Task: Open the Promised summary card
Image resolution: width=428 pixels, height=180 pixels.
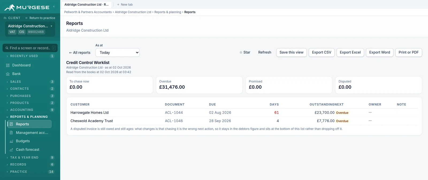Action: pyautogui.click(x=289, y=85)
